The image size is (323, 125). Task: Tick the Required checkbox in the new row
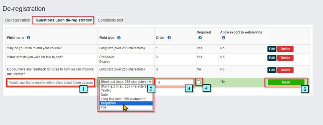tap(199, 82)
